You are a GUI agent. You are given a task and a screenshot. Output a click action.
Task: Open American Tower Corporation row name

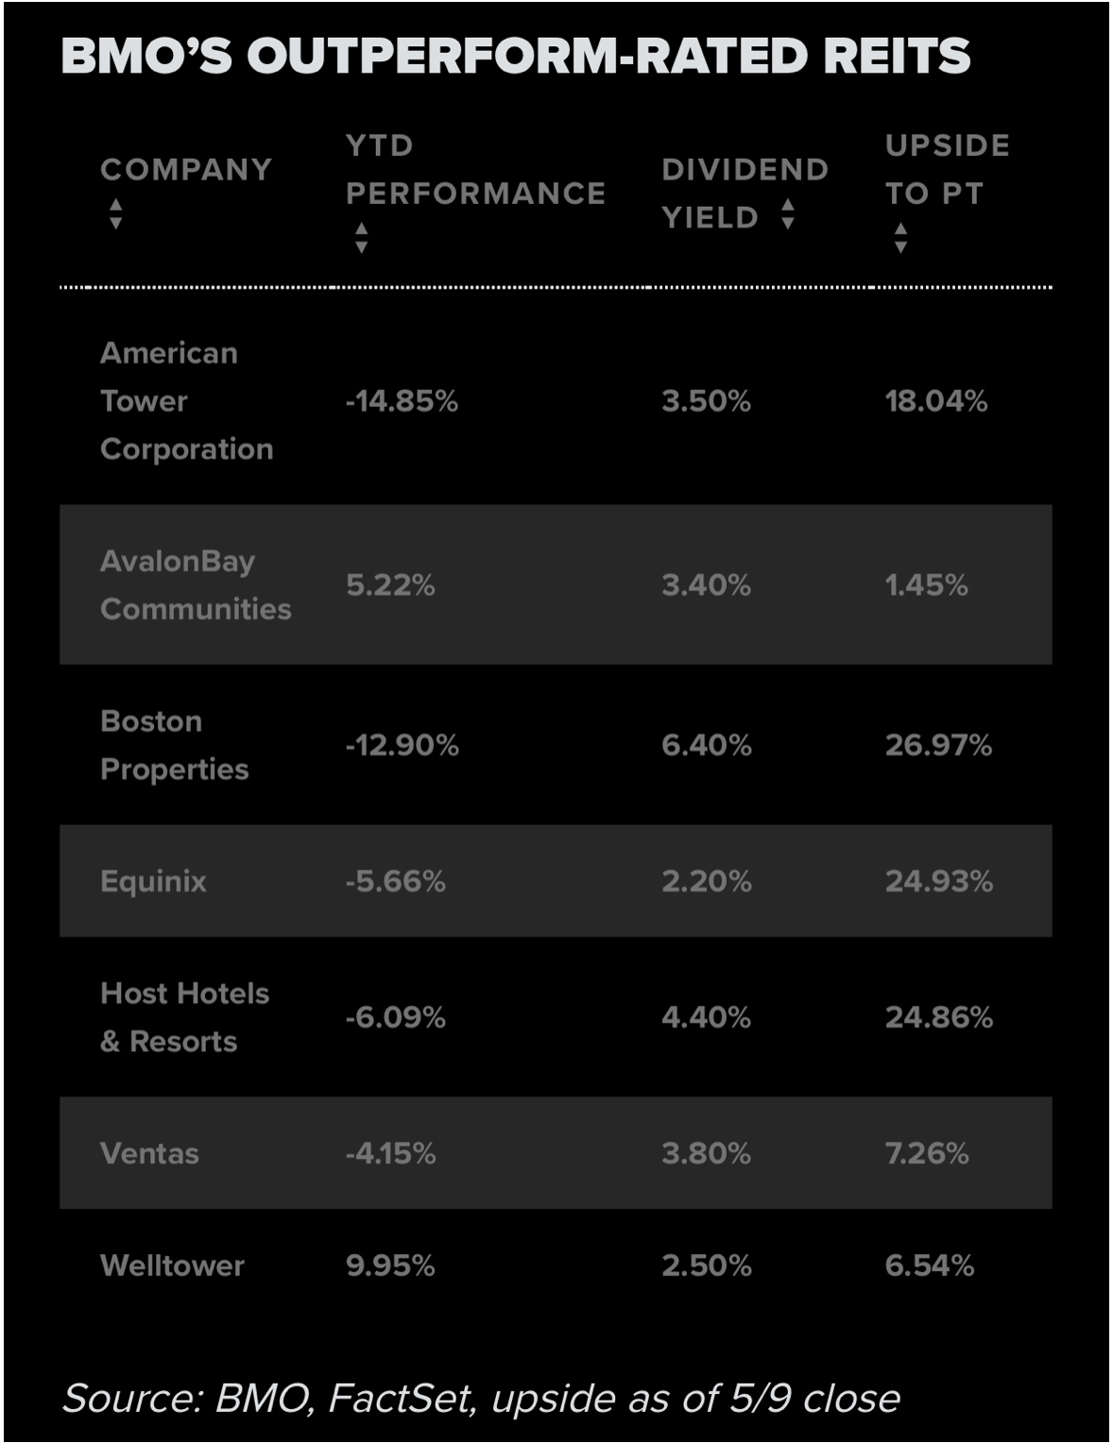click(186, 401)
